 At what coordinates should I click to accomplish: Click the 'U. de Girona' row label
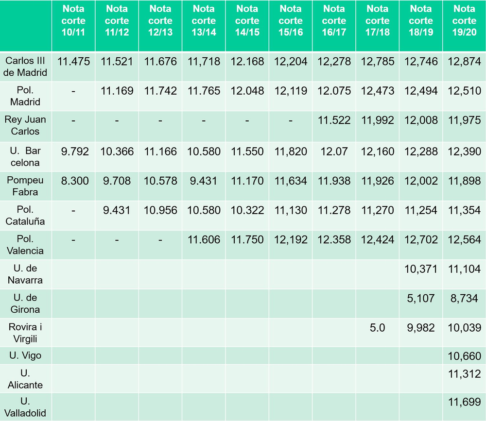[x=25, y=303]
